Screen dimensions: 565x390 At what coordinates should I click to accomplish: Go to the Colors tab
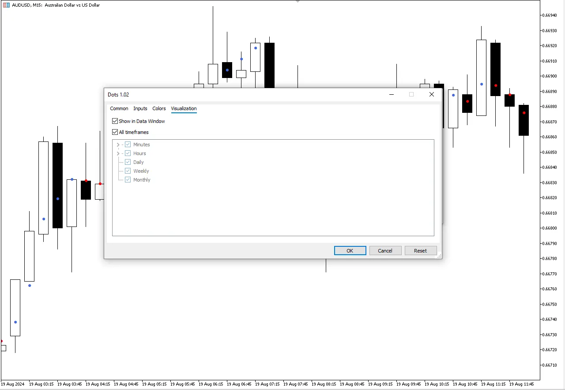(x=159, y=108)
